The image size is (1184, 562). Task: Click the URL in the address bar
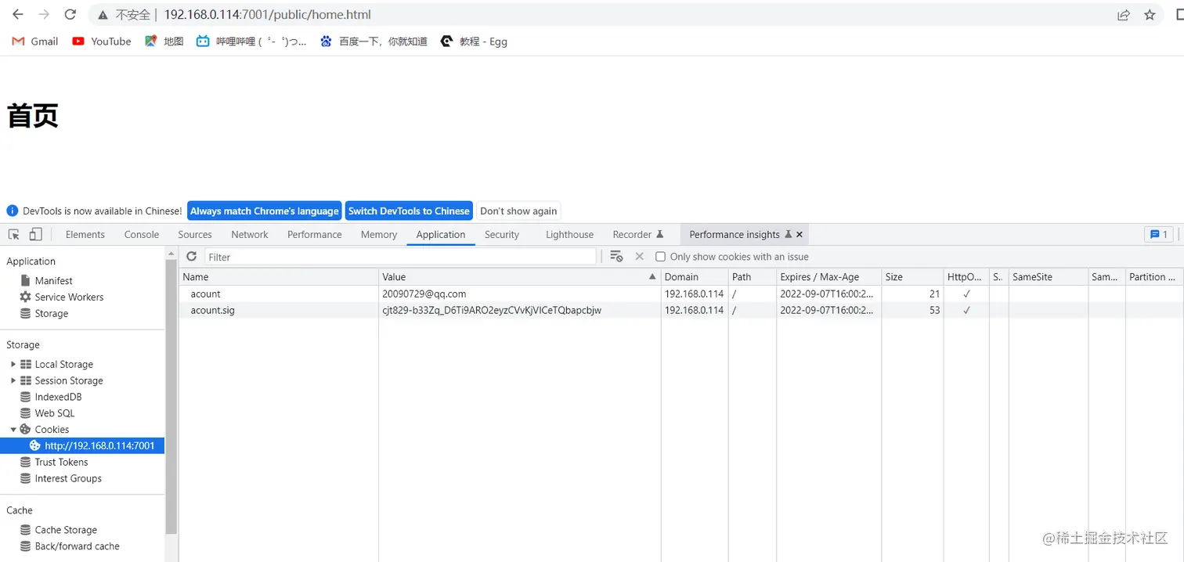pos(268,14)
